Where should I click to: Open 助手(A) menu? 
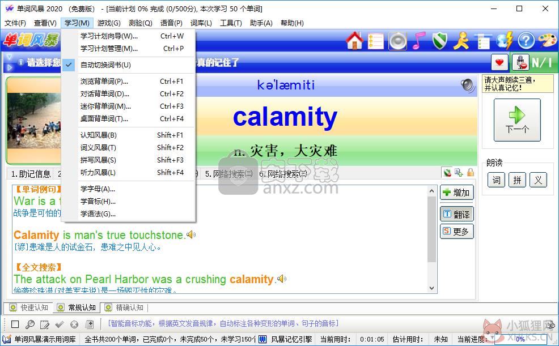click(261, 23)
